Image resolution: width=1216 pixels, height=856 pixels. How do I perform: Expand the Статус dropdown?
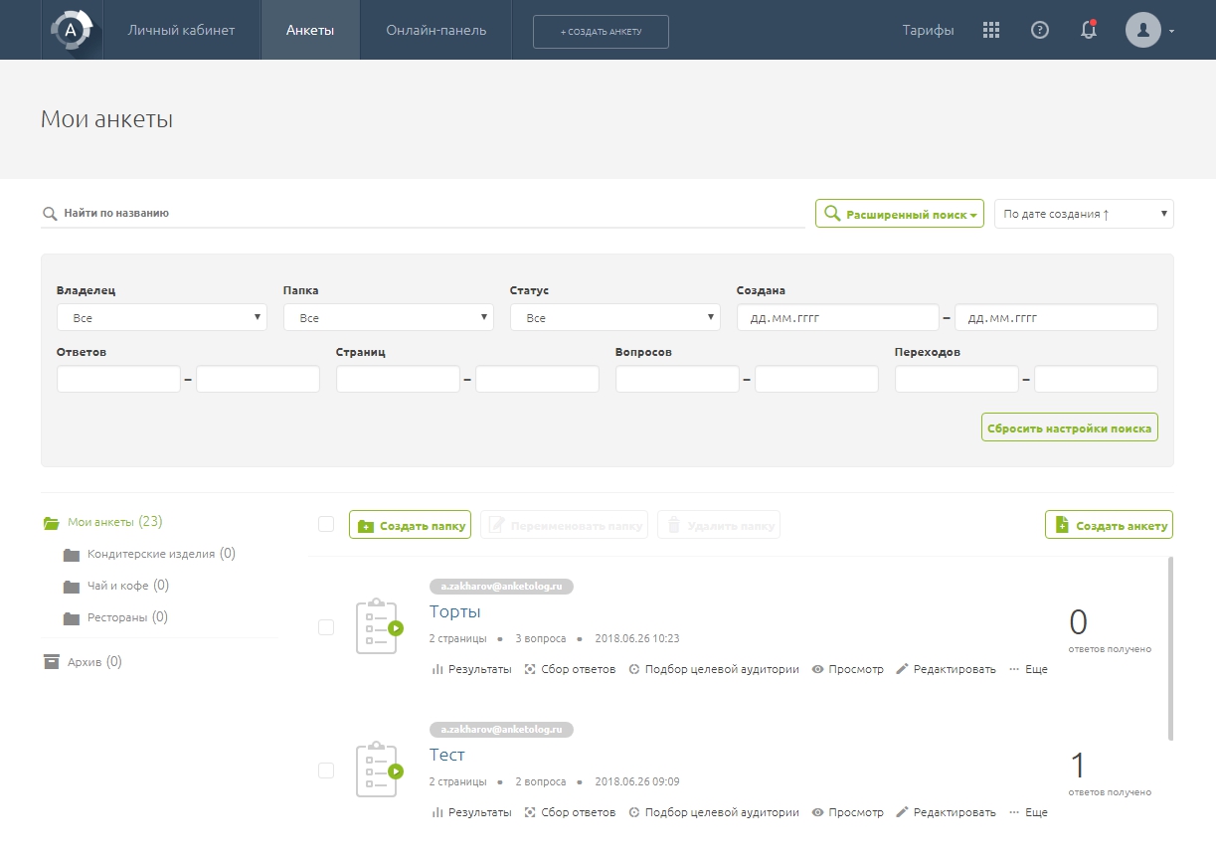[614, 318]
